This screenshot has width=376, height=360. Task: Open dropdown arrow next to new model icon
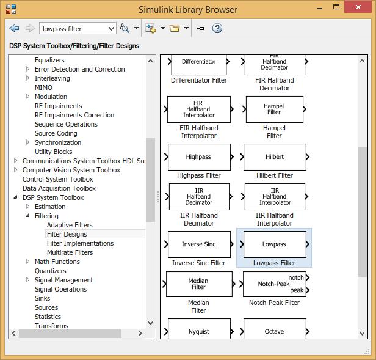coord(162,28)
